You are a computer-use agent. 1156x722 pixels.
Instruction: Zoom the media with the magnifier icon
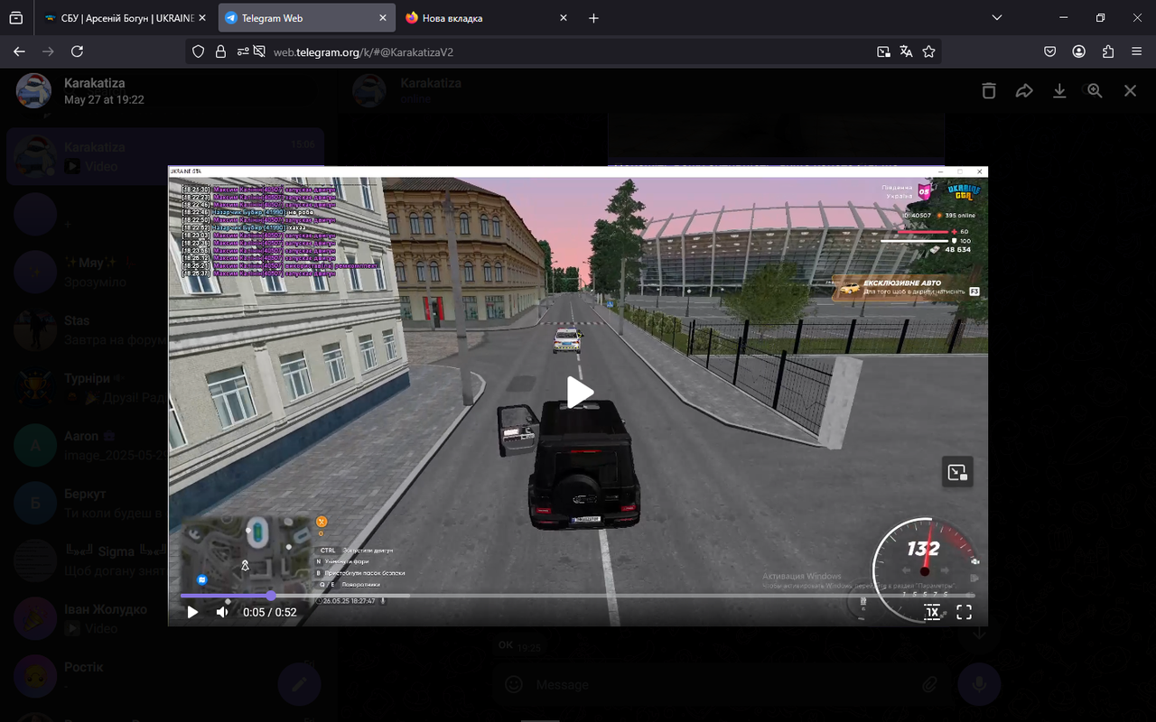tap(1095, 90)
